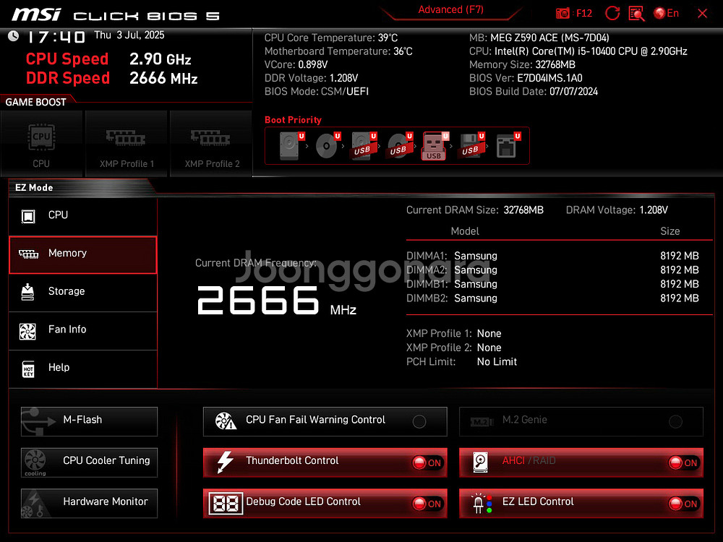This screenshot has width=723, height=542.
Task: Click the PCH Limit: No Limit text
Action: click(x=461, y=362)
